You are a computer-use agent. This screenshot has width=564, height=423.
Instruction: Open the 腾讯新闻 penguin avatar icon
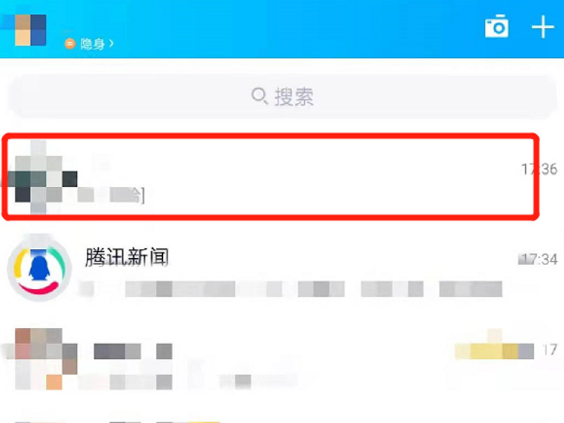coord(39,269)
